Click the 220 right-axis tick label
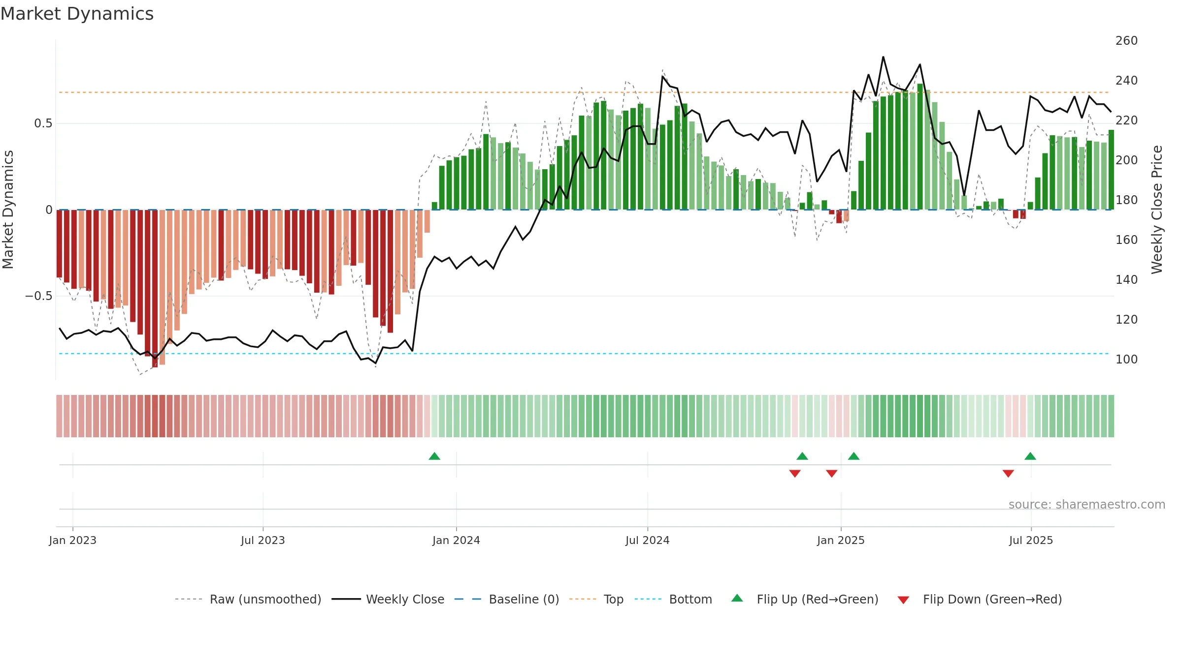Image resolution: width=1182 pixels, height=664 pixels. click(x=1127, y=121)
